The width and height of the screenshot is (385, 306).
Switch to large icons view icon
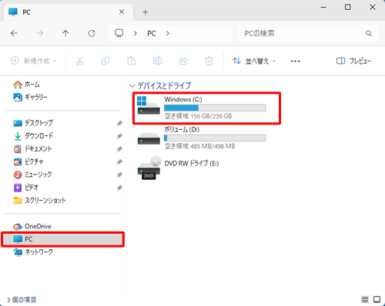[377, 299]
